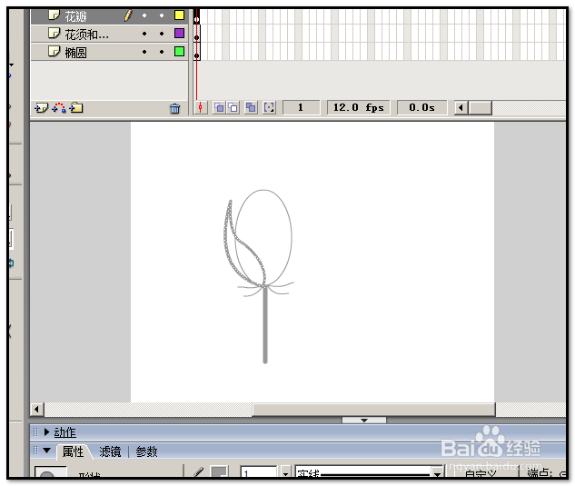This screenshot has width=575, height=486.
Task: Delete layer with the trash icon
Action: click(175, 109)
